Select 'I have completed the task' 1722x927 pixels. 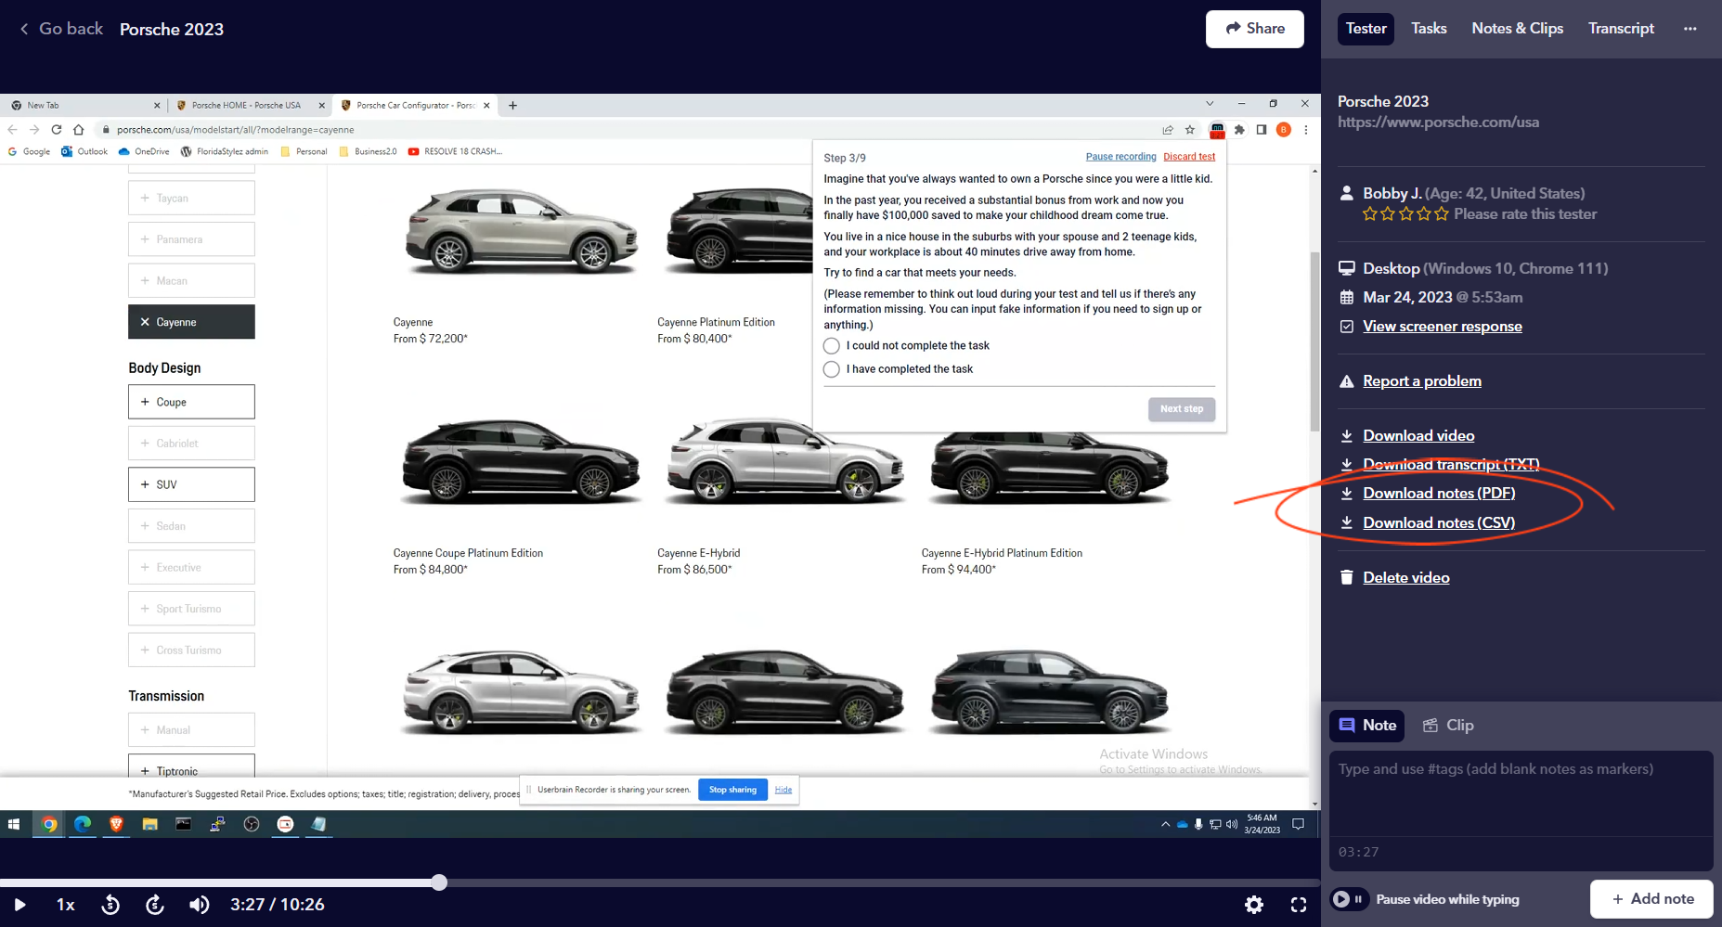click(x=832, y=369)
